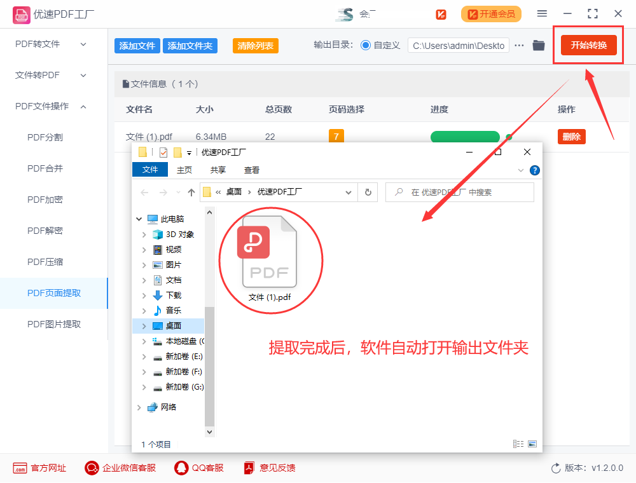This screenshot has height=483, width=636.
Task: Open Explorer help question mark icon
Action: click(x=535, y=170)
